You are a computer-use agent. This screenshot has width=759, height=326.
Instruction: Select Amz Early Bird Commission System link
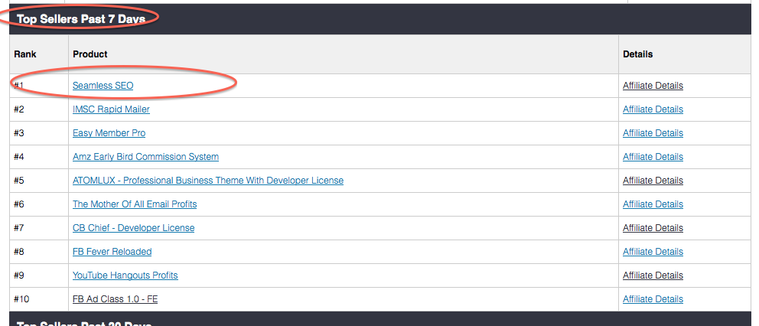coord(145,157)
